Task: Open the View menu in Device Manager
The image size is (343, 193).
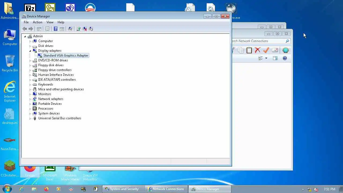Action: pyautogui.click(x=50, y=22)
